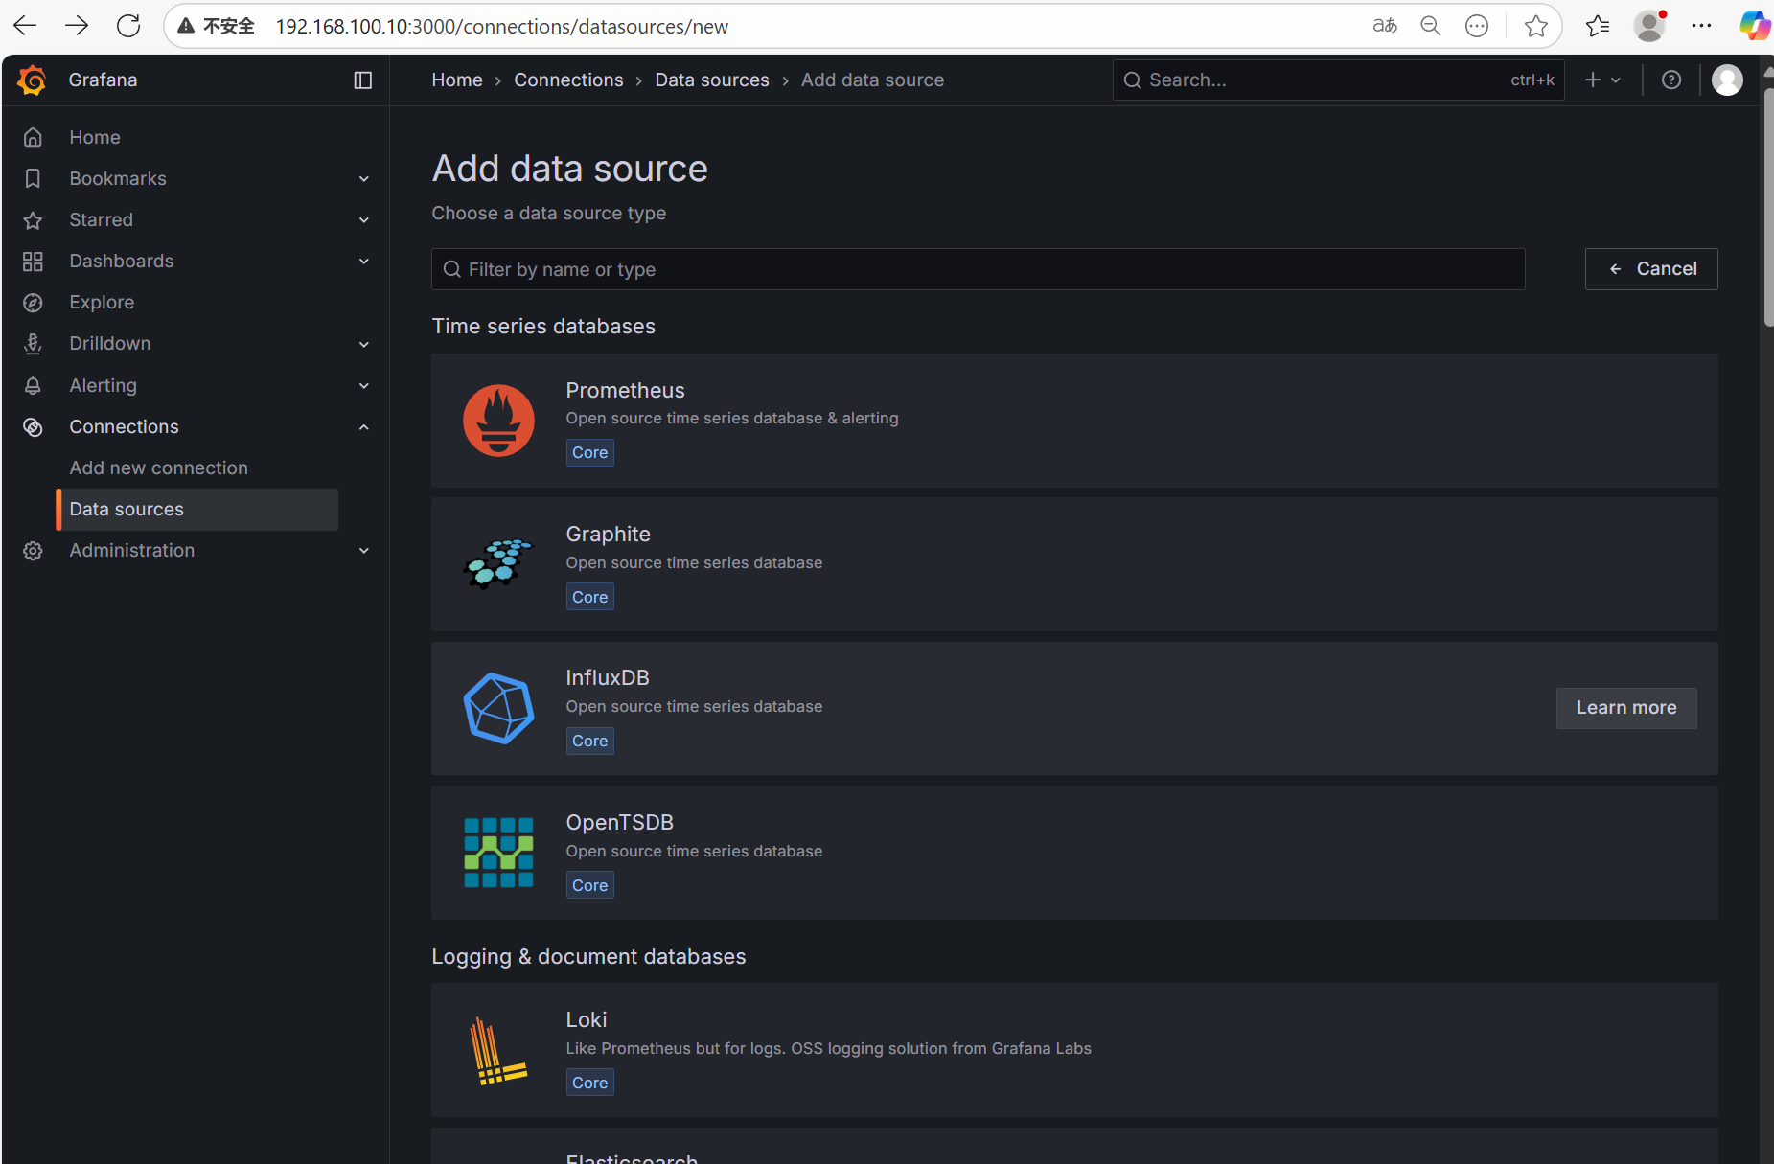The image size is (1774, 1164).
Task: Click the Filter by name or type field
Action: (978, 269)
